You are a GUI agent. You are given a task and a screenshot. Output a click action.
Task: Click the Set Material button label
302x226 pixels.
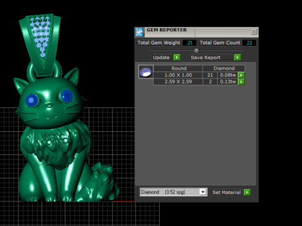point(226,192)
